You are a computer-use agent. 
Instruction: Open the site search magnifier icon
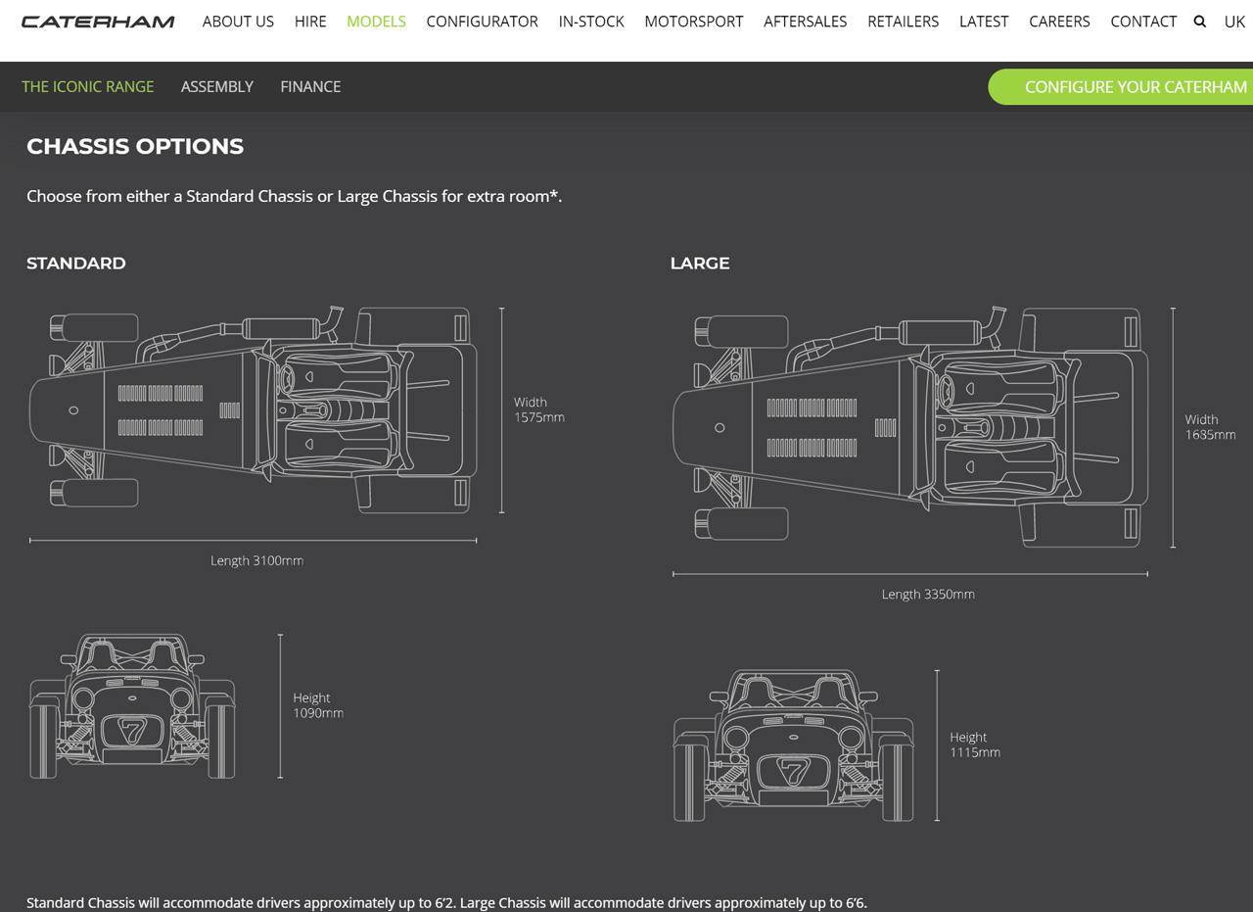tap(1200, 21)
